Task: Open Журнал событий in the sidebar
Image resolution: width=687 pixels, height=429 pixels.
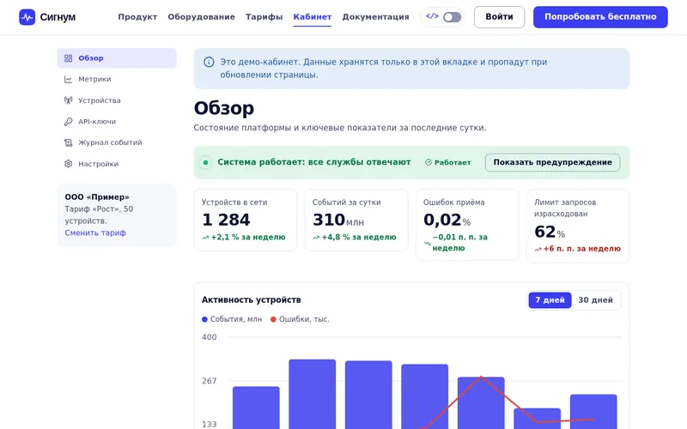Action: click(x=117, y=142)
